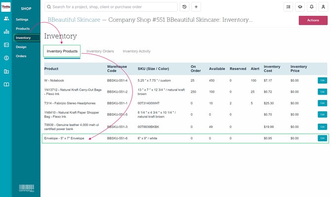This screenshot has height=197, width=331.
Task: Open the task list icon in header
Action: point(288,7)
